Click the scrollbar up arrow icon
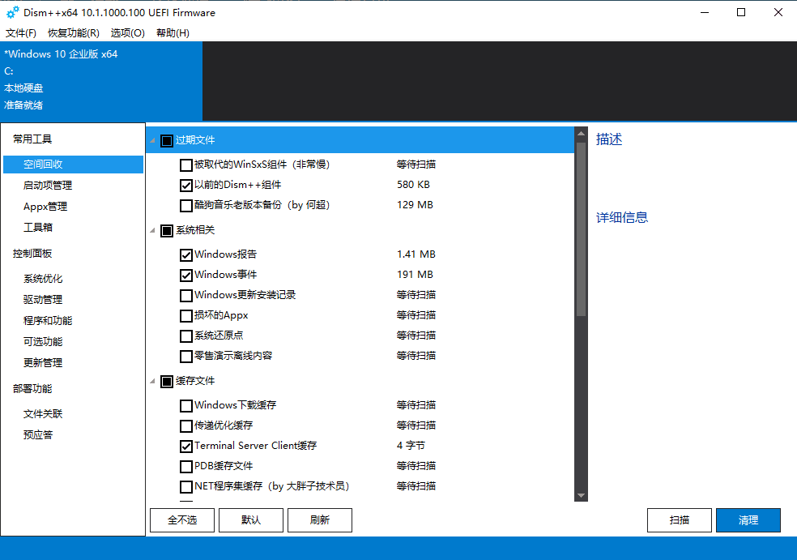This screenshot has width=797, height=560. 581,133
